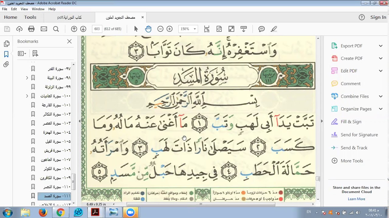The width and height of the screenshot is (389, 218).
Task: Click the Print file icon
Action: (31, 29)
